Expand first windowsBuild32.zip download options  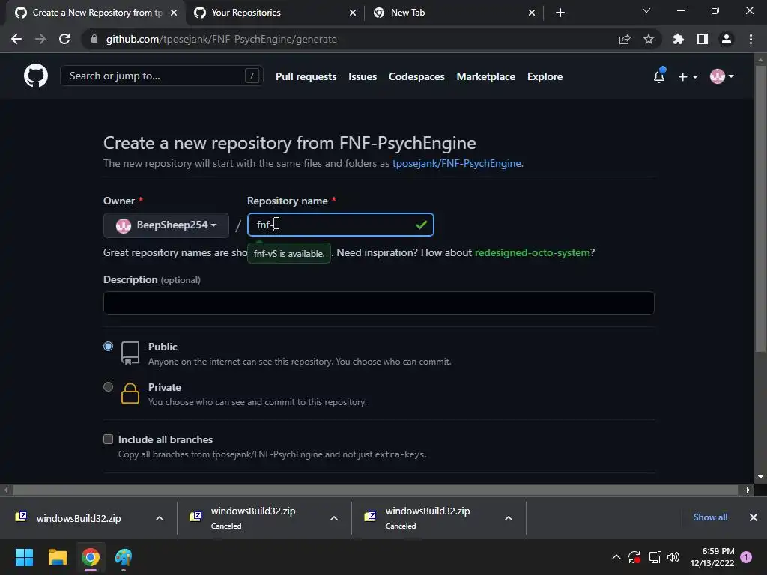pos(160,518)
